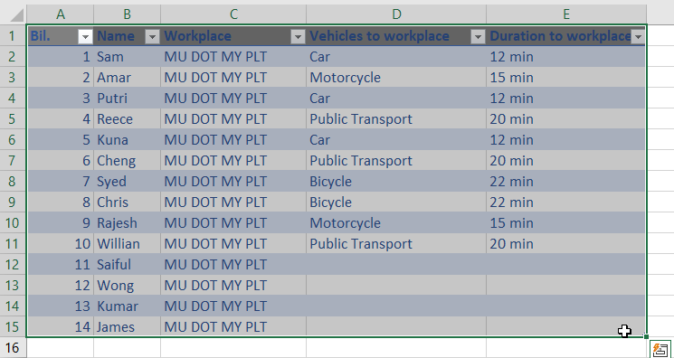Open the Bil. column filter dropdown
The height and width of the screenshot is (358, 674).
point(86,37)
